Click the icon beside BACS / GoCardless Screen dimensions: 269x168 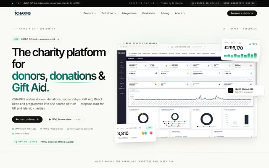[41, 129]
